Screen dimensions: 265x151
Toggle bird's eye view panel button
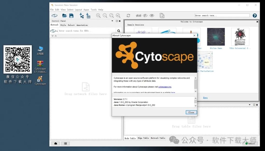click(x=55, y=143)
